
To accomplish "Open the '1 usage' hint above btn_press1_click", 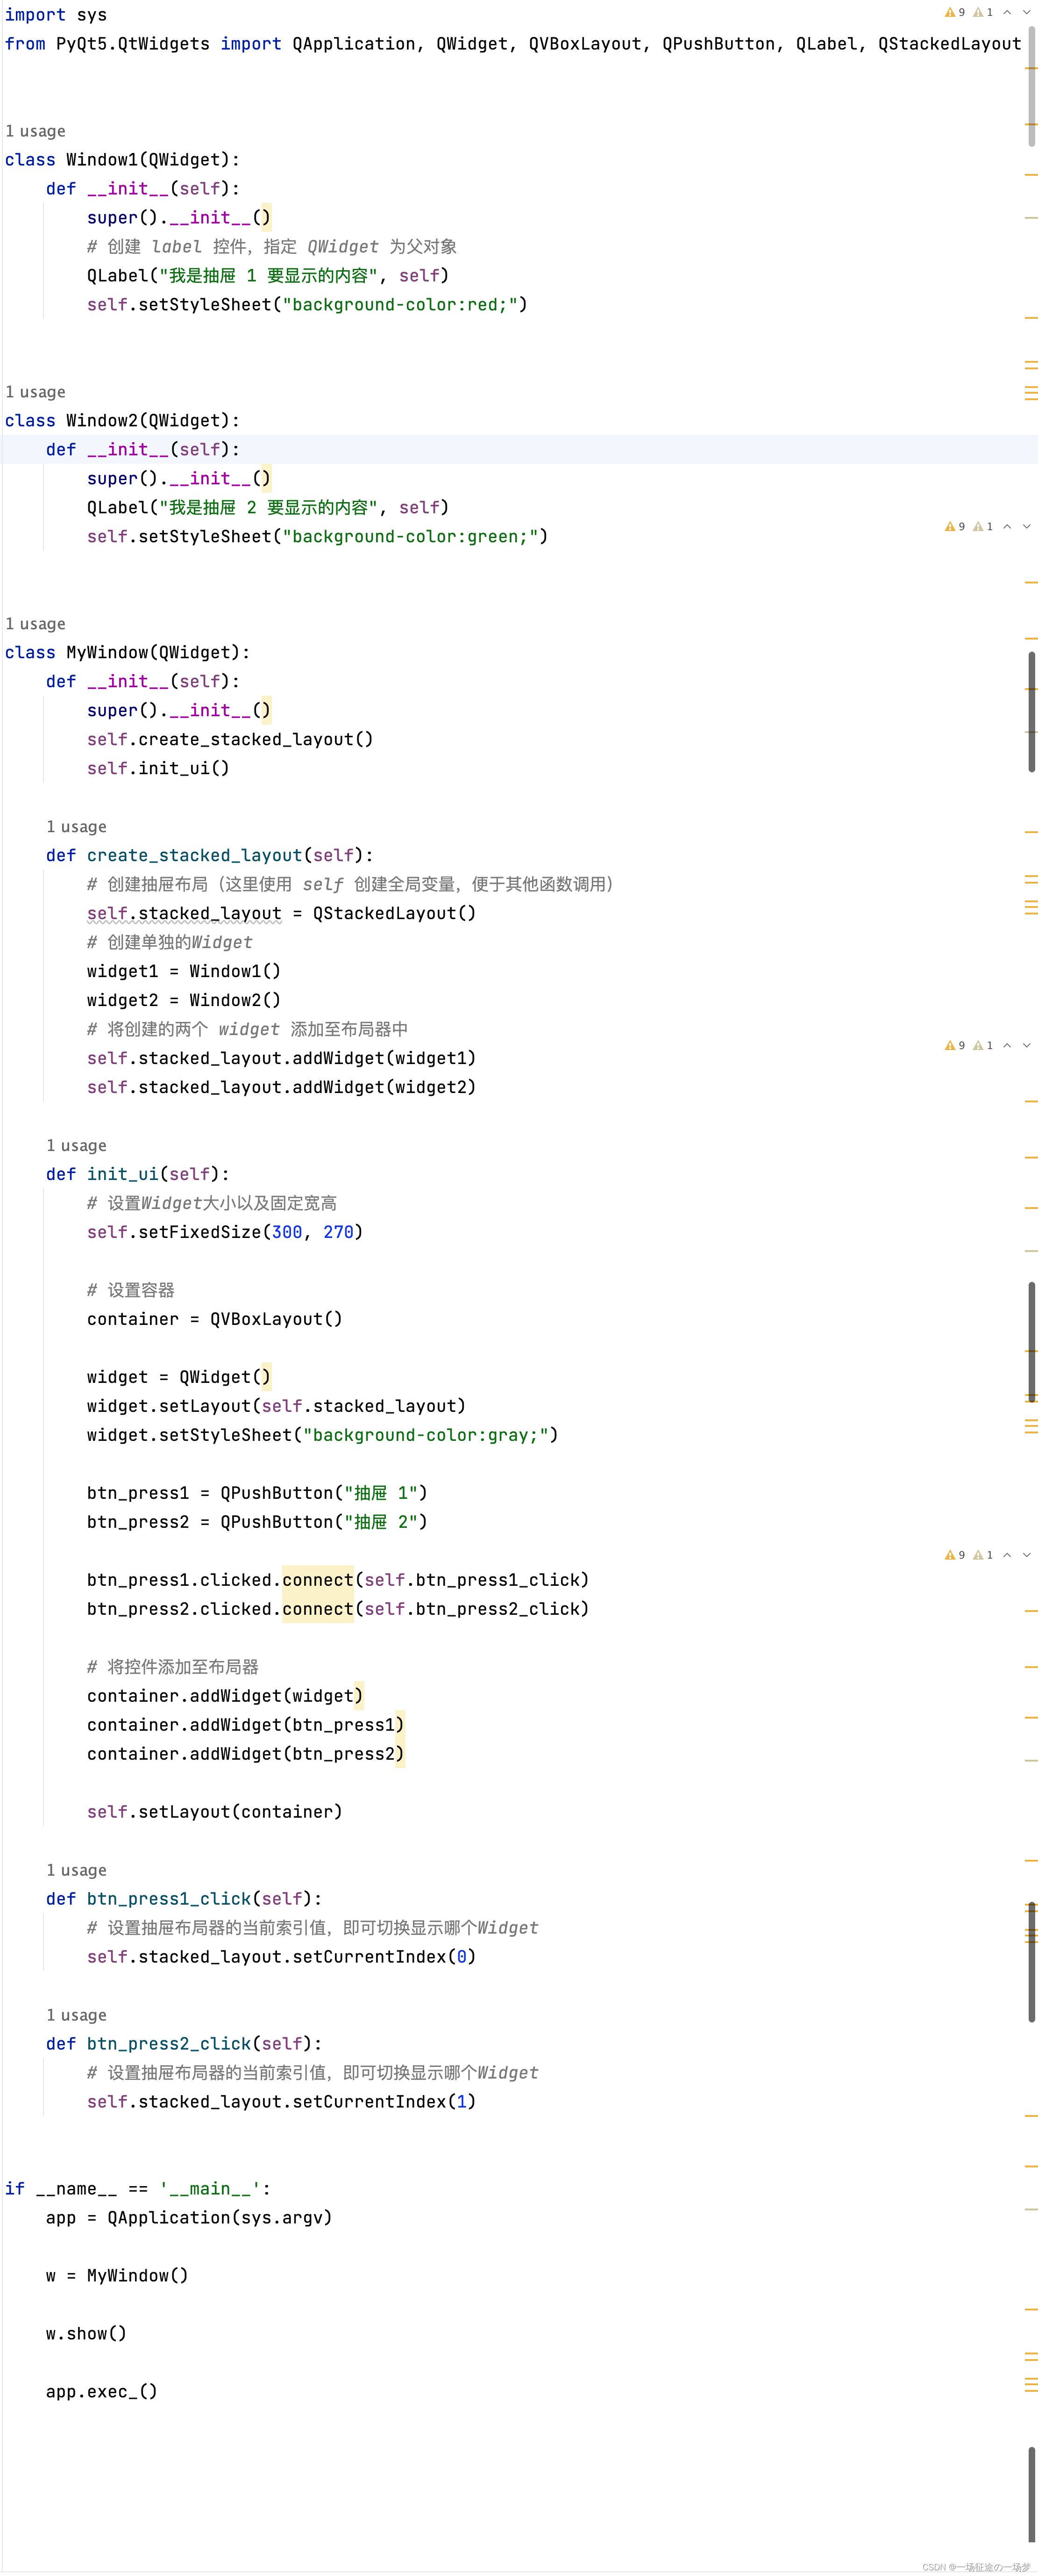I will pyautogui.click(x=76, y=1870).
